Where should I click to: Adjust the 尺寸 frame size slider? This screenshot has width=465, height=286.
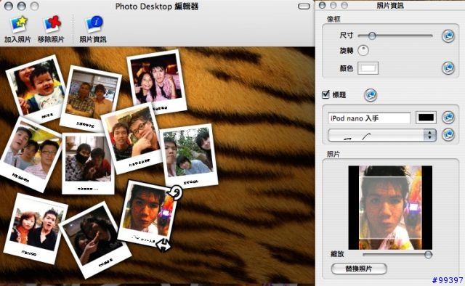(395, 36)
